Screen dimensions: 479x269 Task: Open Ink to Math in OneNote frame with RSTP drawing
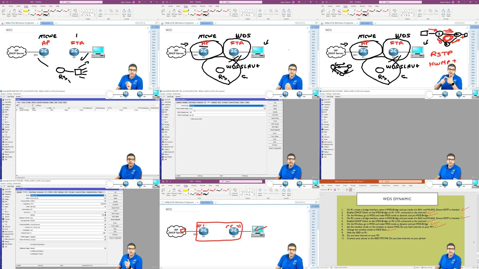tap(449, 13)
